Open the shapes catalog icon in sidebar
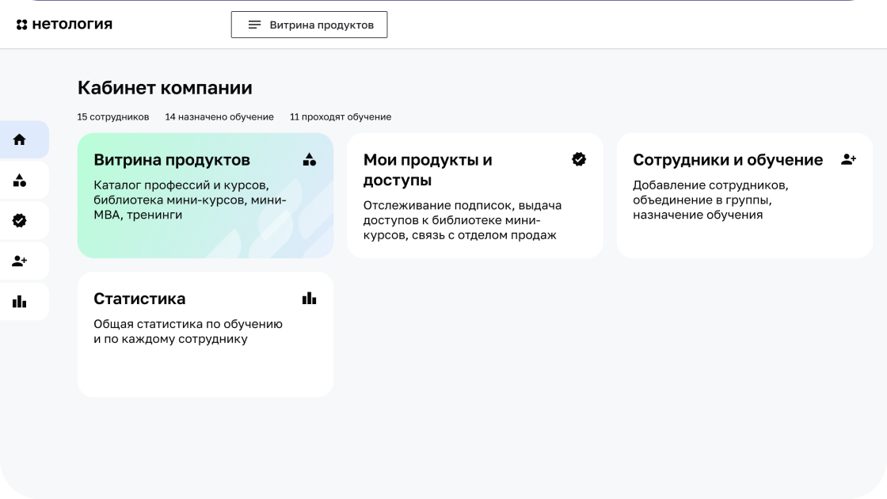The width and height of the screenshot is (887, 499). 20,181
